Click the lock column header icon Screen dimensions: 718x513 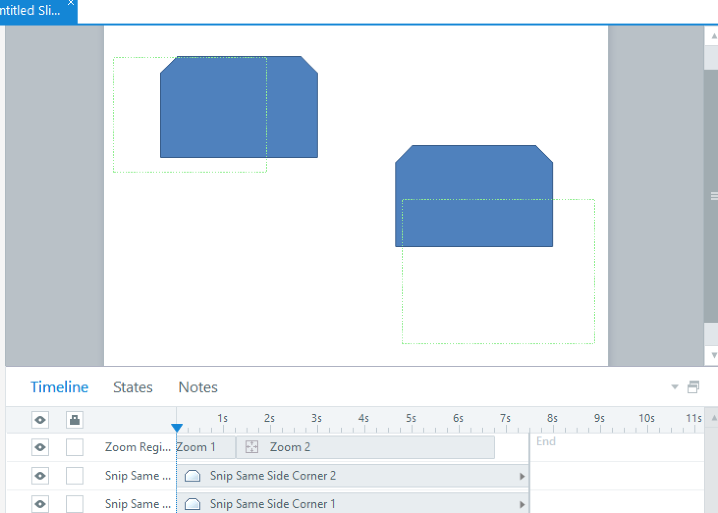coord(74,420)
